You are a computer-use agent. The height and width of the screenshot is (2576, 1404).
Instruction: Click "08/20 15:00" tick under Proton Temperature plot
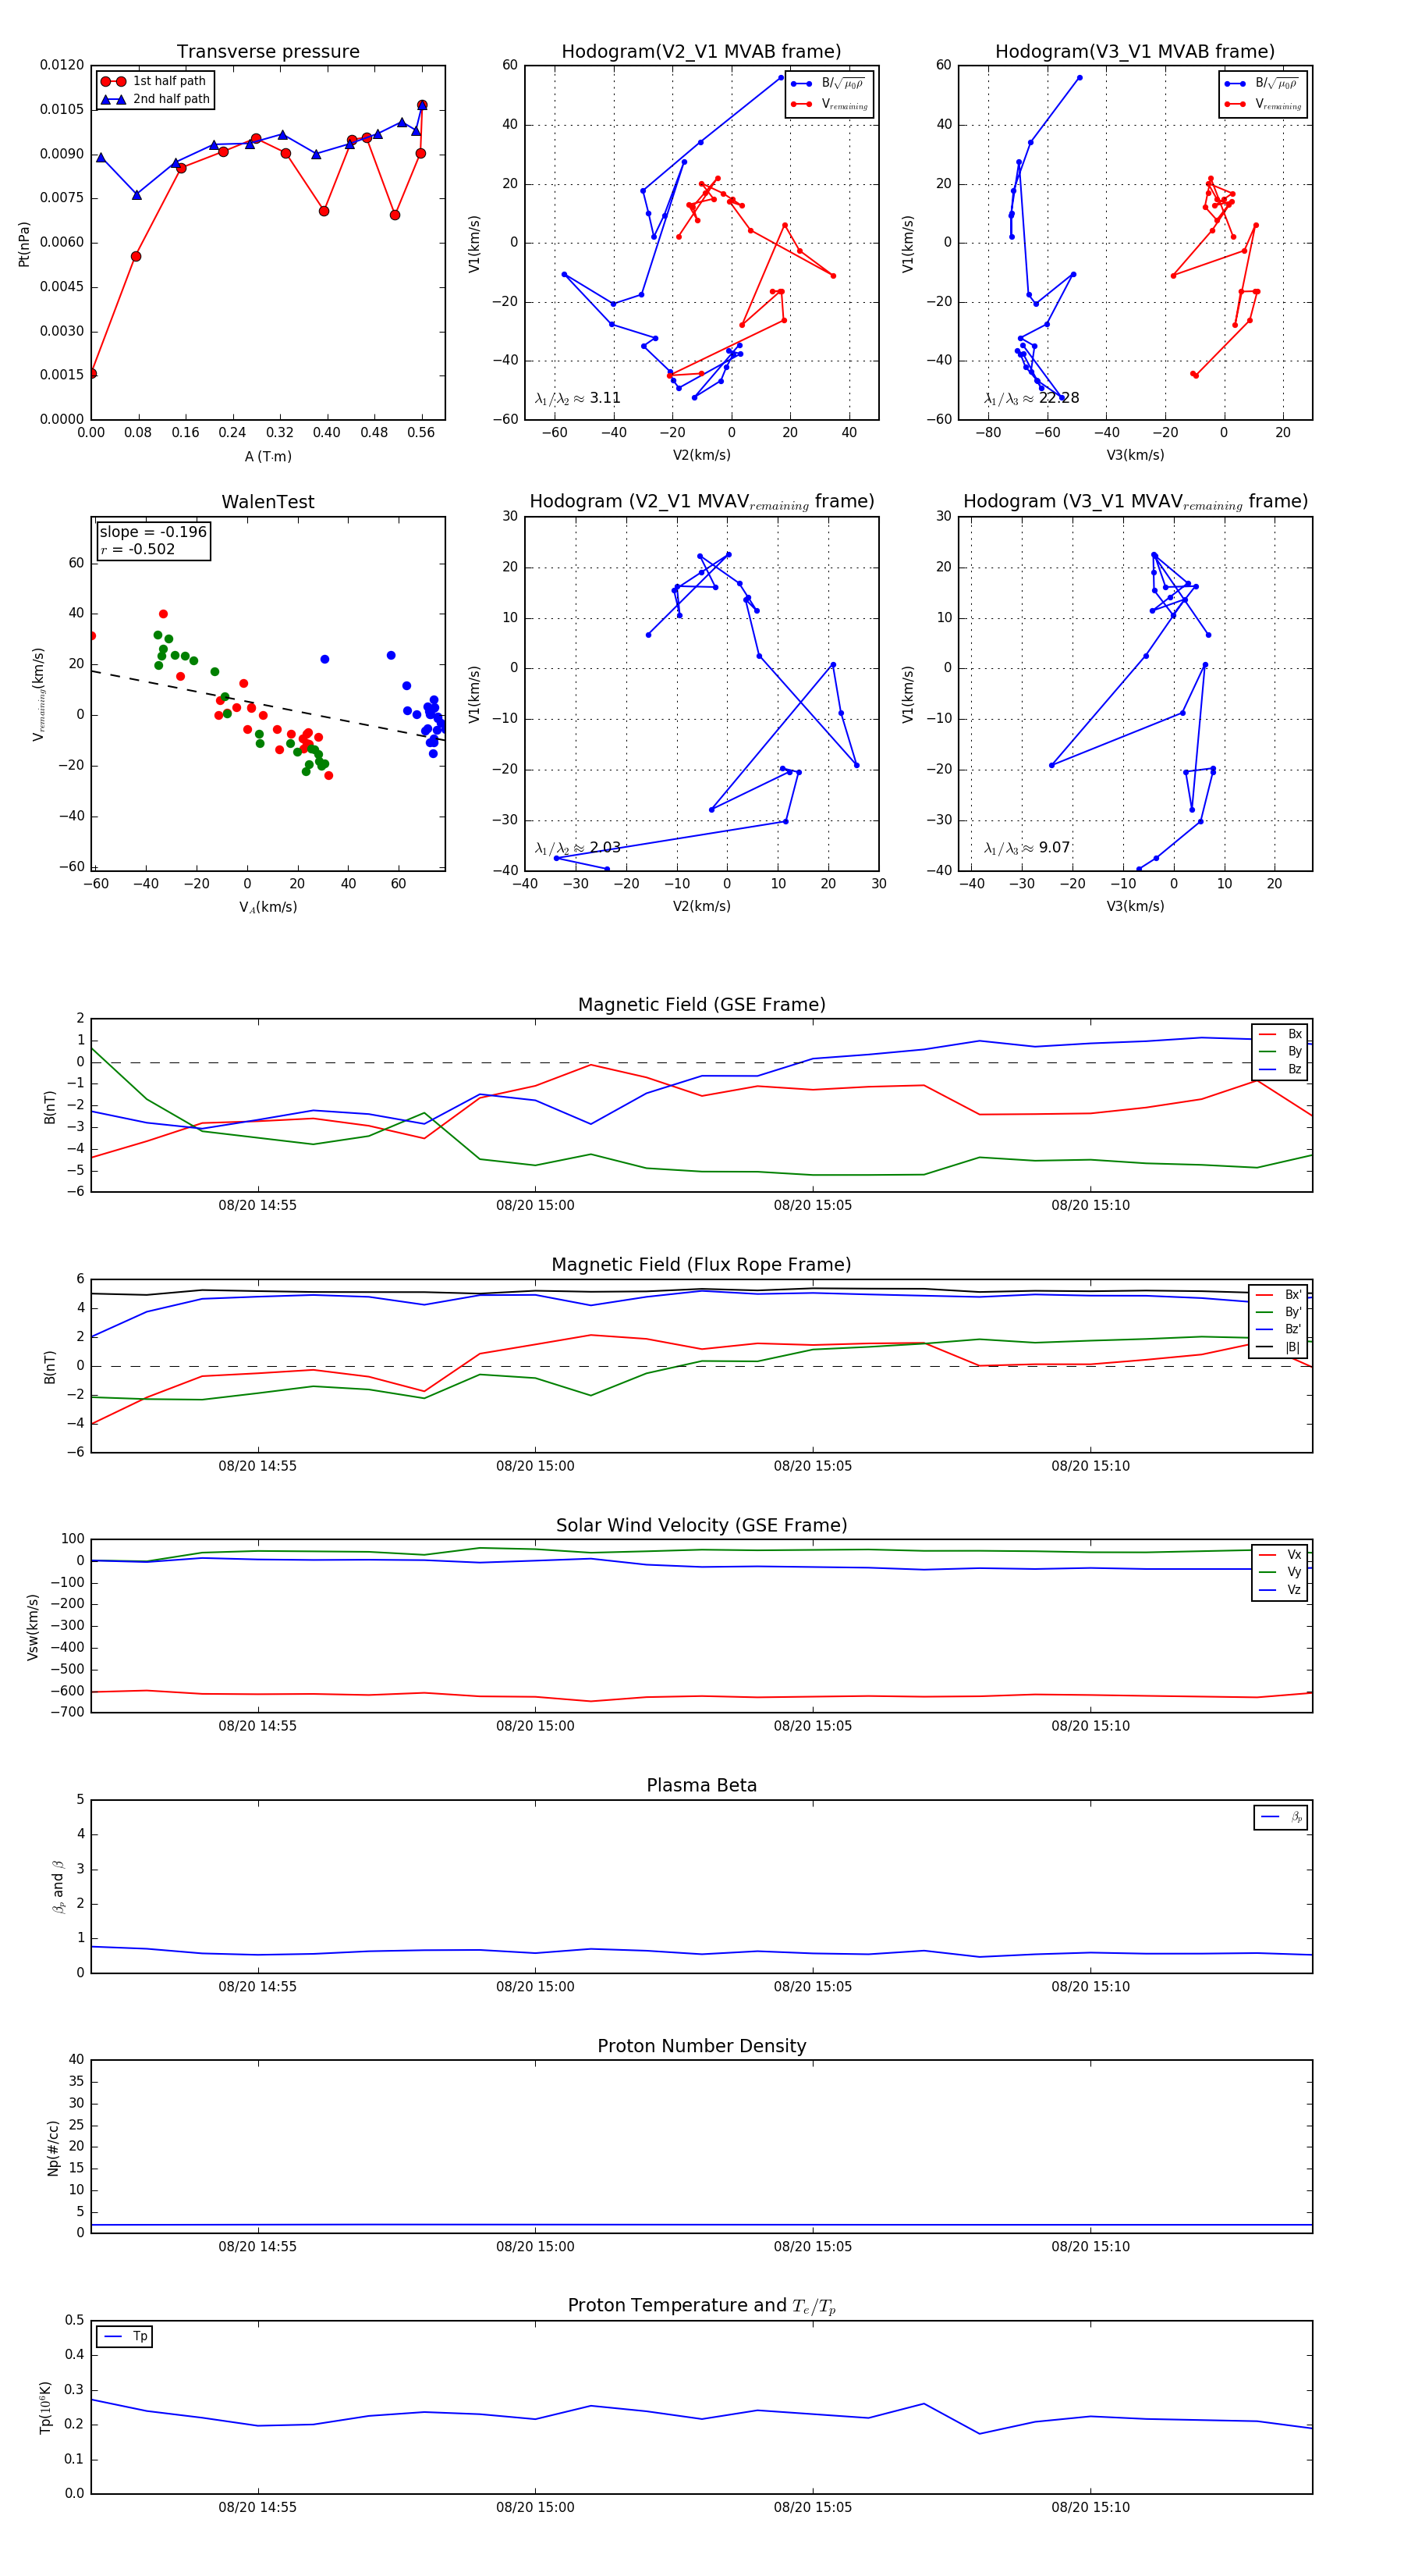(536, 2507)
